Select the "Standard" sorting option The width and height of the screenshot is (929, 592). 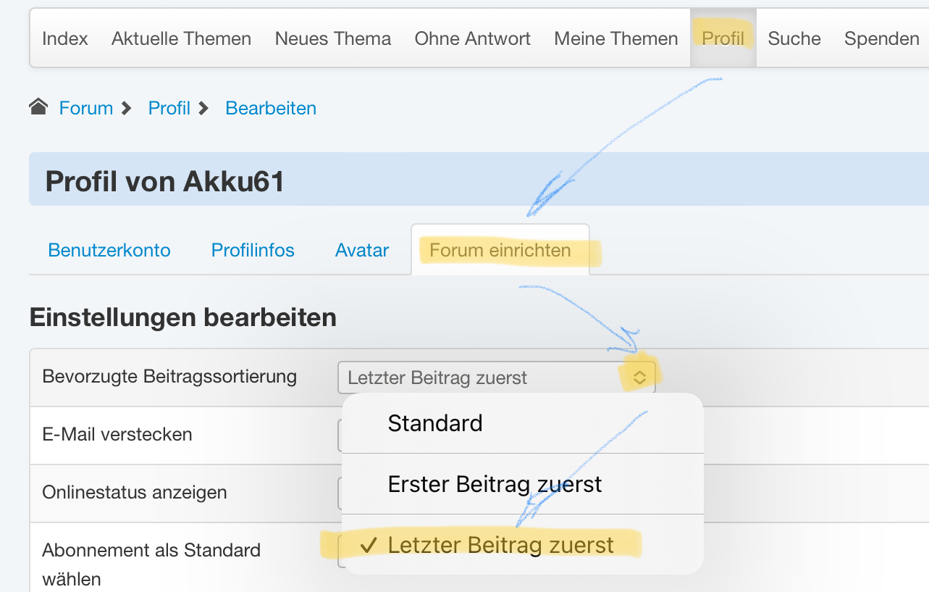click(435, 423)
